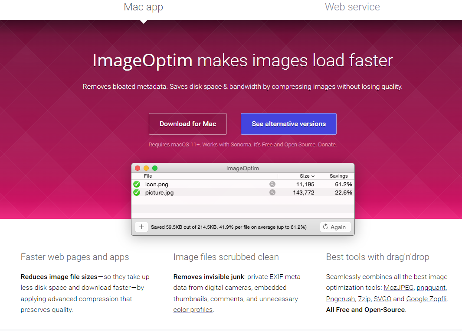Image resolution: width=462 pixels, height=331 pixels.
Task: Open the color profiles link
Action: pyautogui.click(x=193, y=310)
